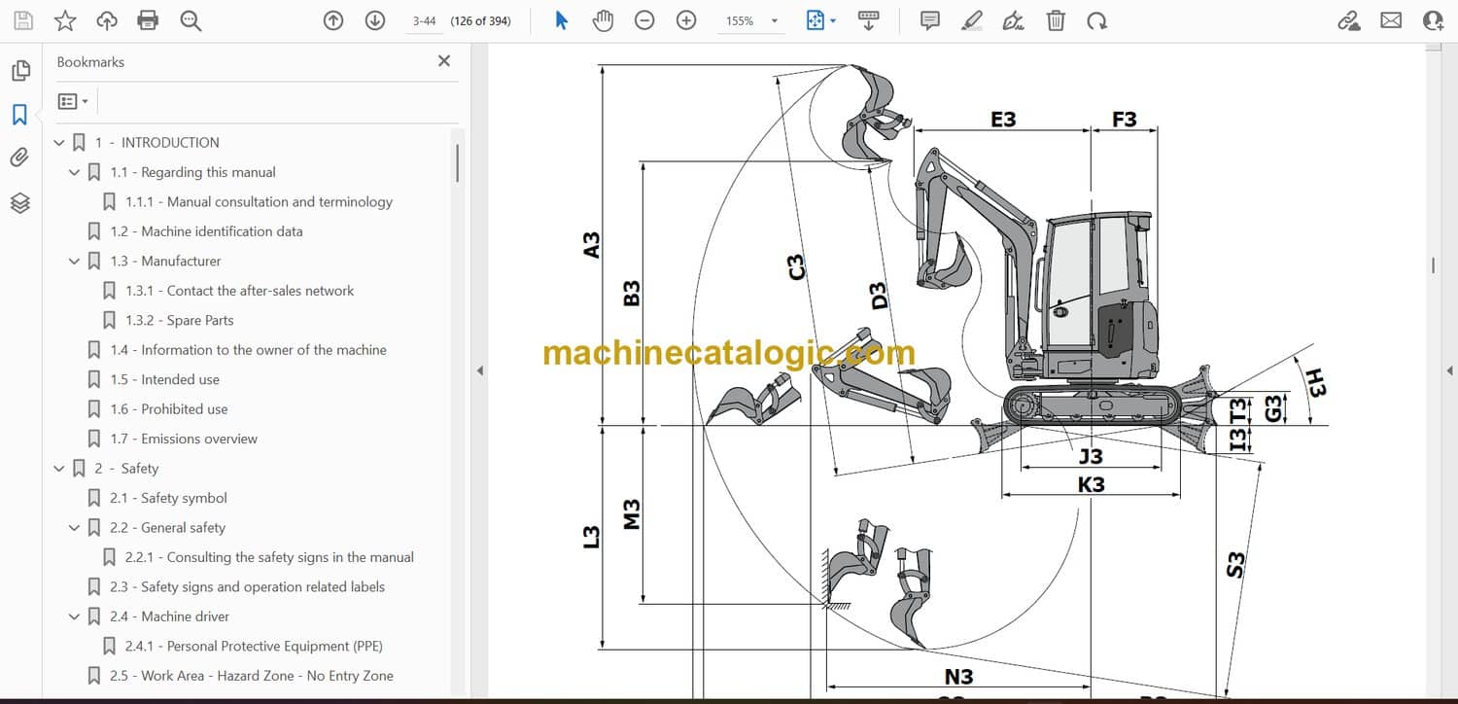Go to the previous page arrow
Viewport: 1458px width, 704px height.
coord(333,20)
